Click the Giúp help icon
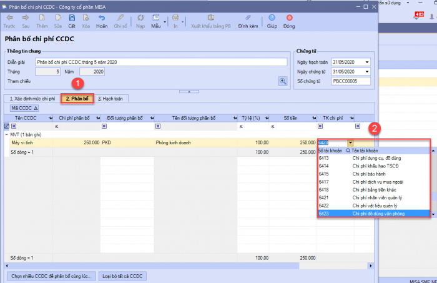The width and height of the screenshot is (437, 283). (272, 21)
